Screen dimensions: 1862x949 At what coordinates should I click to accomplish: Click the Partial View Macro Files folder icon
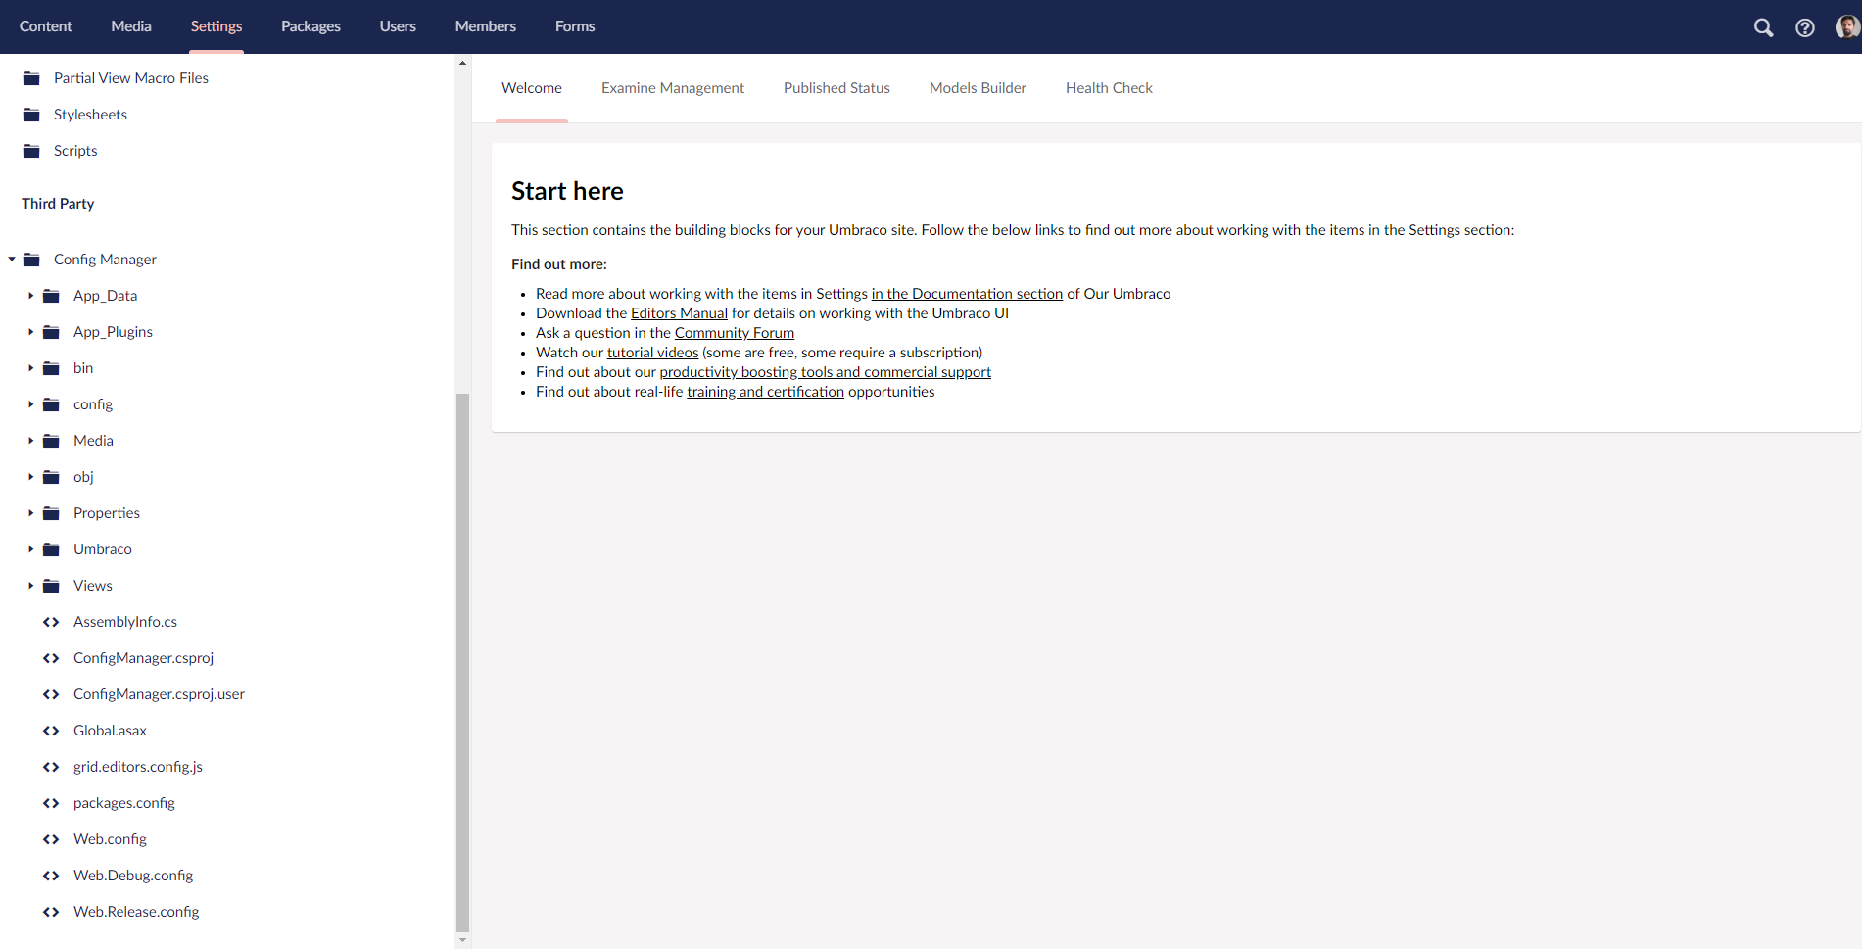point(31,78)
